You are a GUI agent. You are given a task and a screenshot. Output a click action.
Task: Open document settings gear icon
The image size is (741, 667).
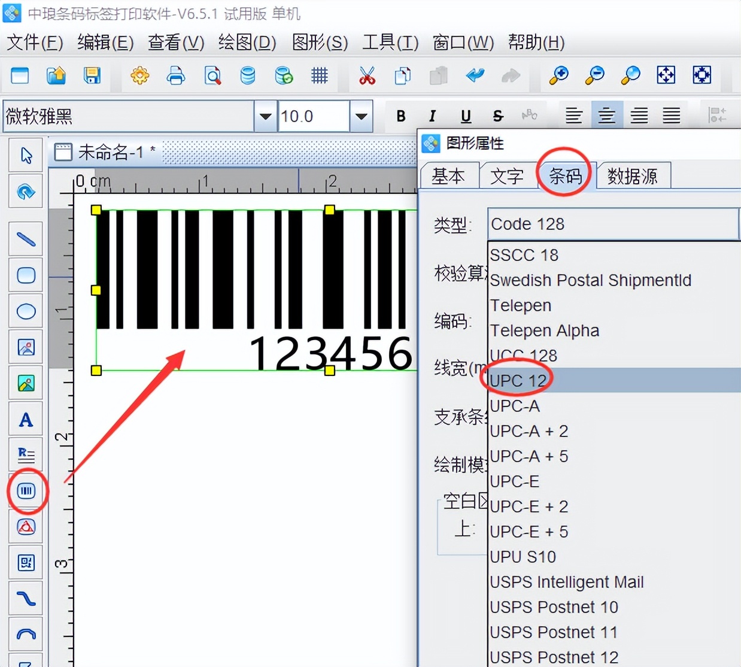coord(140,75)
